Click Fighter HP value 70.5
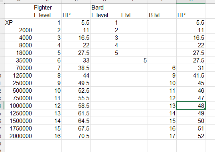Viewport: 215px width, 152px height. pyautogui.click(x=76, y=136)
